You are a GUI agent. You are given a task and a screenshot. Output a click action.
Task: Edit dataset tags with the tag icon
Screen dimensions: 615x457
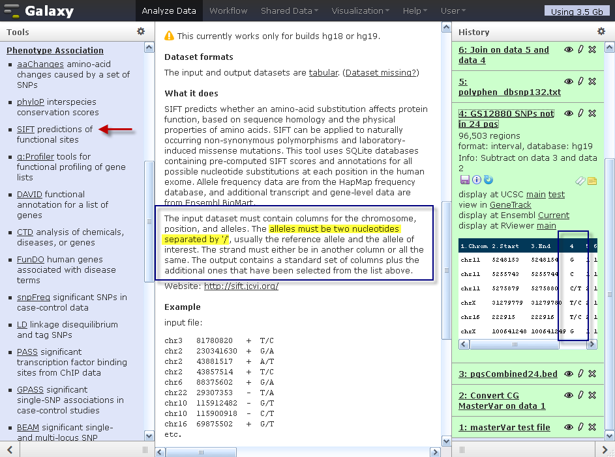coord(580,181)
